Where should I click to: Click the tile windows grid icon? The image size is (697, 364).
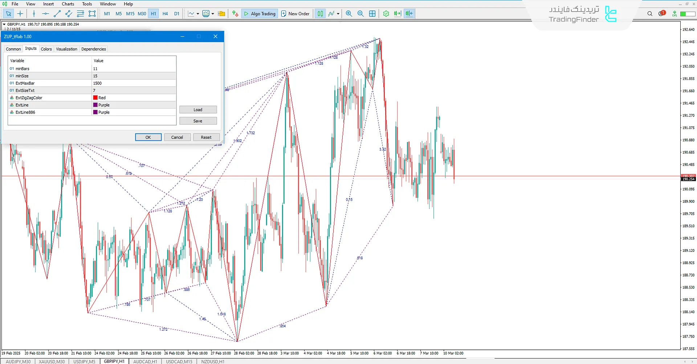pos(372,14)
